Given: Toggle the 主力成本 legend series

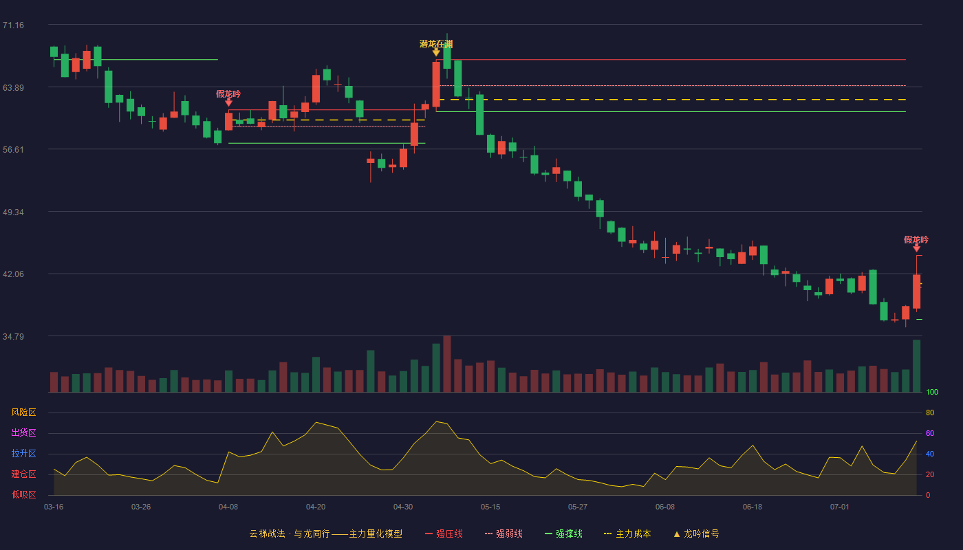Looking at the screenshot, I should pos(627,533).
